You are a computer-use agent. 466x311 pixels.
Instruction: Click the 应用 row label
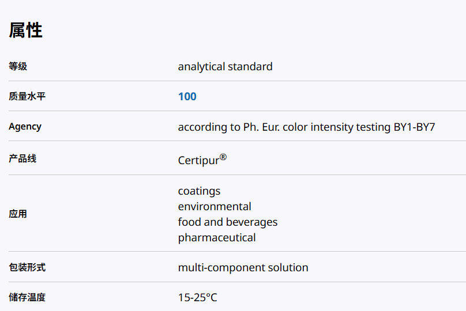click(x=18, y=214)
